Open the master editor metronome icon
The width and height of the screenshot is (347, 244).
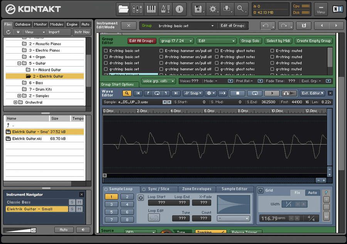pyautogui.click(x=165, y=9)
